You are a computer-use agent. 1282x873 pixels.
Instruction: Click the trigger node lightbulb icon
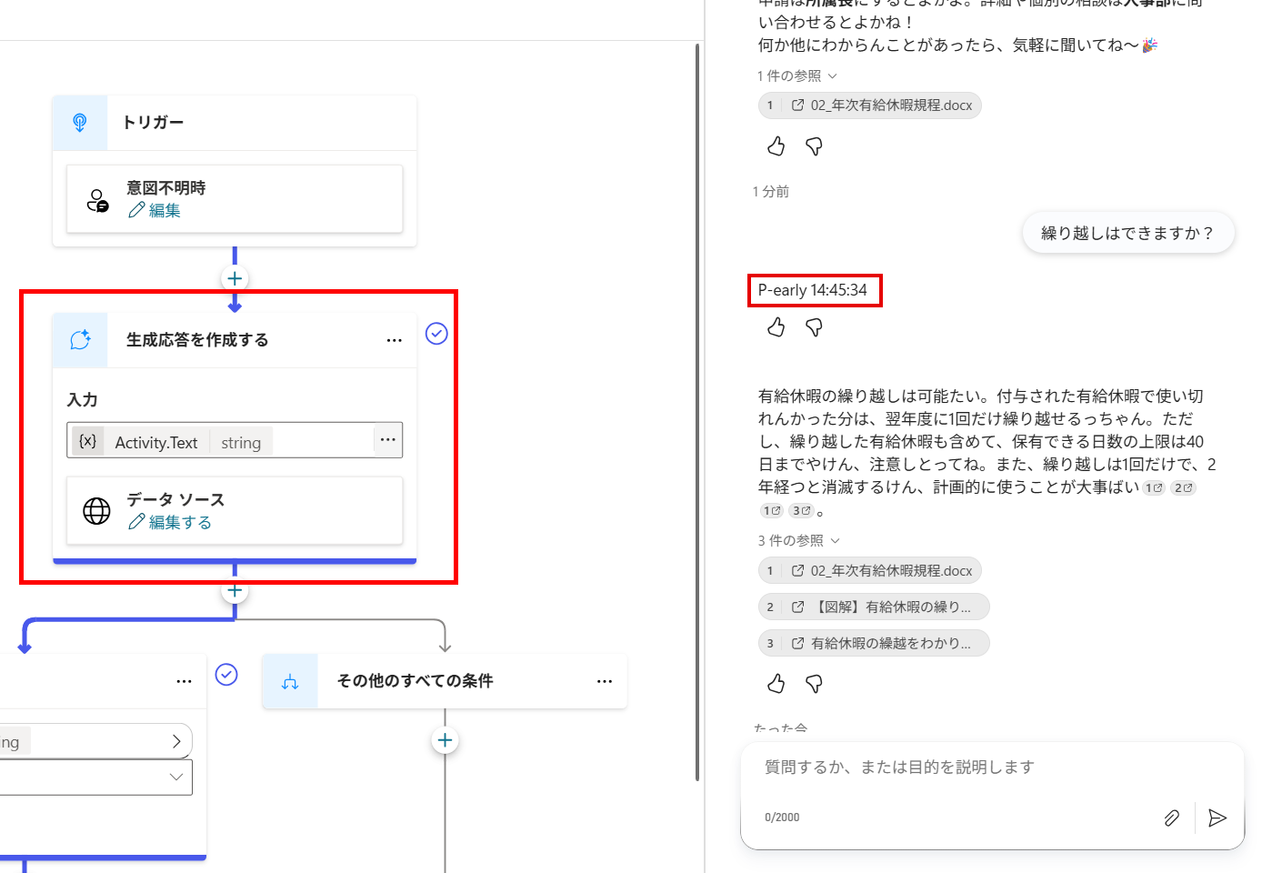coord(80,122)
